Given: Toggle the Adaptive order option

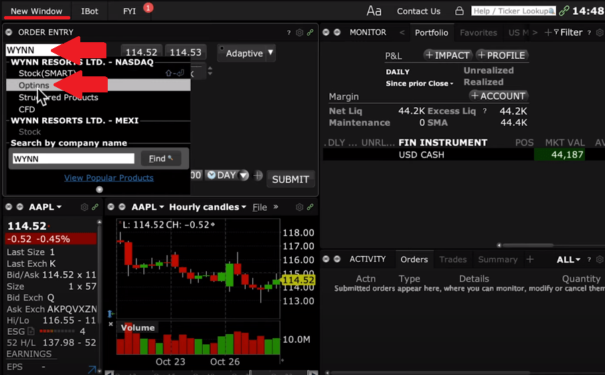Looking at the screenshot, I should [244, 53].
